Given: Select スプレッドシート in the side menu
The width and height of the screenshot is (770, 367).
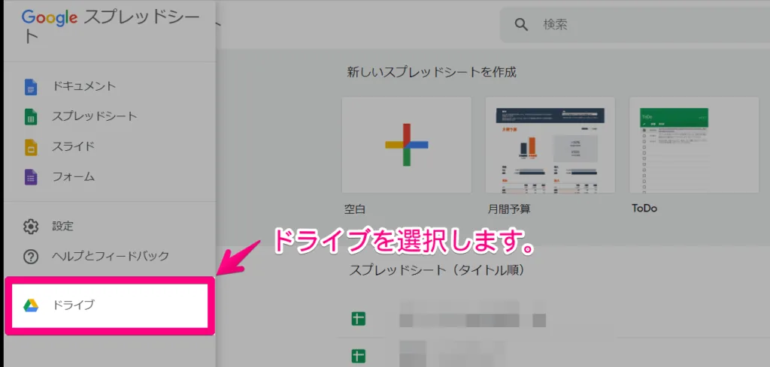Looking at the screenshot, I should (110, 116).
